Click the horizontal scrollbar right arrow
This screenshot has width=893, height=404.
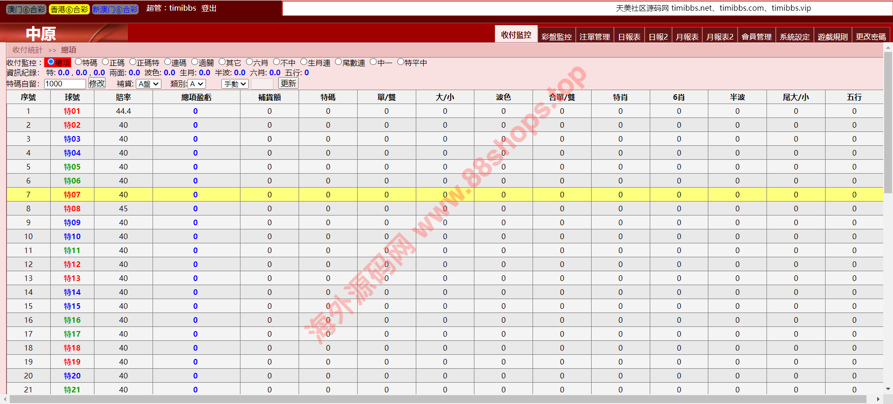click(878, 399)
